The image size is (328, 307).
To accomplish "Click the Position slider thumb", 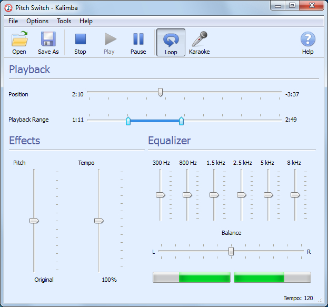I will click(x=161, y=93).
